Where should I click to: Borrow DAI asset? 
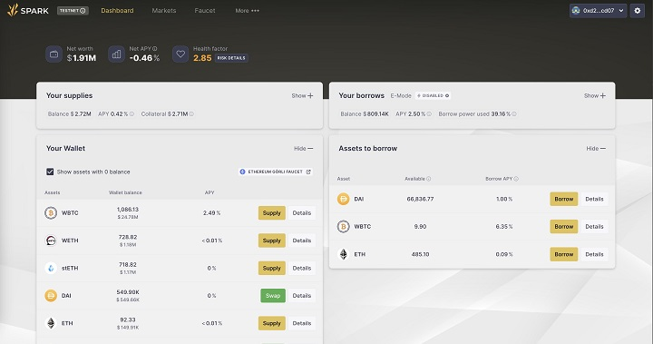point(564,199)
